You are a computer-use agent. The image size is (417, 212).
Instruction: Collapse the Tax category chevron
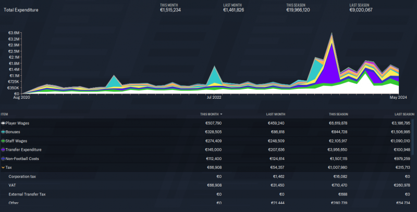3,168
